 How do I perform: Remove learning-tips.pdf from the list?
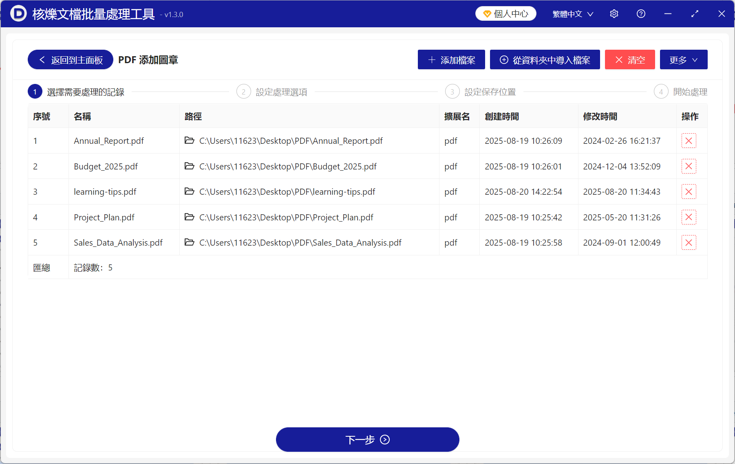(689, 191)
